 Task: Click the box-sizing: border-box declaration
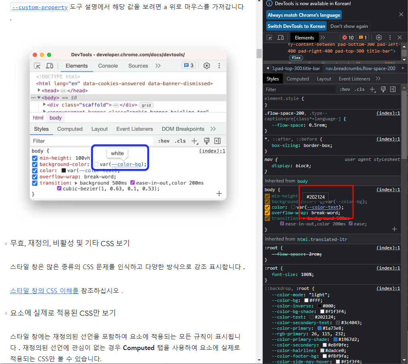(302, 145)
